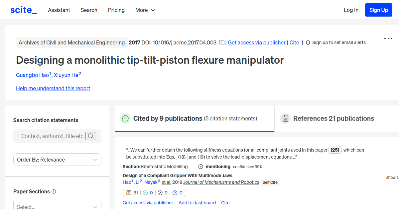The width and height of the screenshot is (399, 209).
Task: Open the three-dot overflow menu
Action: [388, 38]
